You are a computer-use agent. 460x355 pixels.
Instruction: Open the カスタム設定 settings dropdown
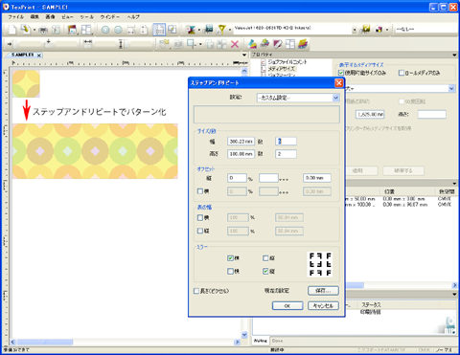click(x=335, y=98)
